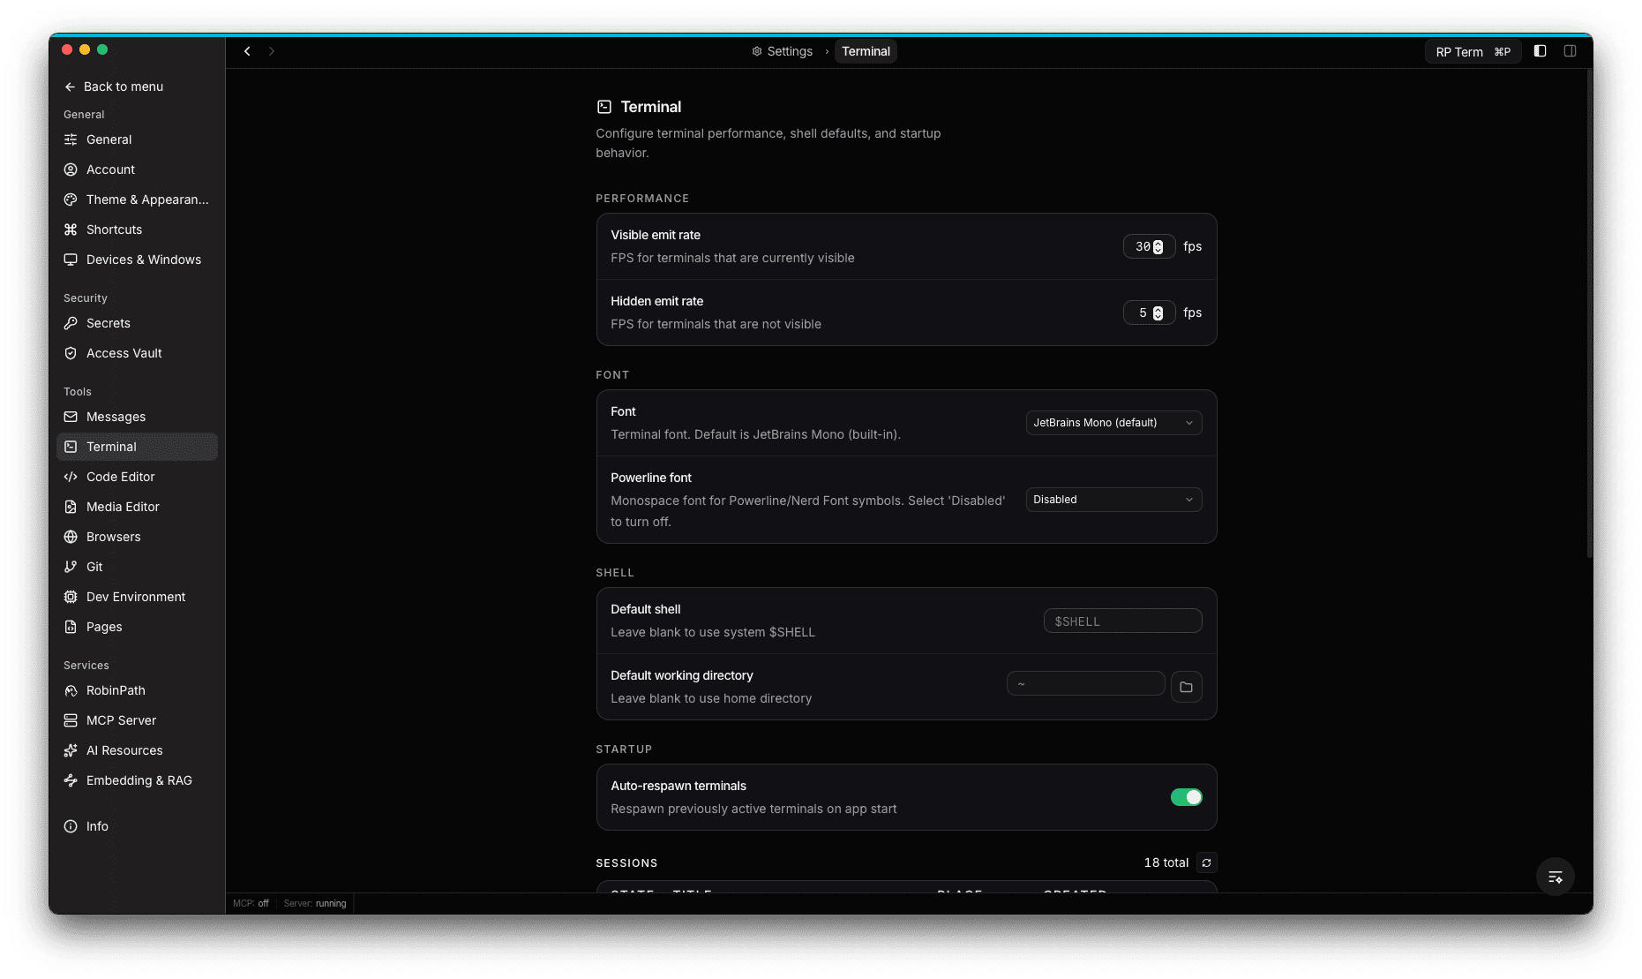Select Messages in the Tools section
Viewport: 1642px width, 979px height.
116,417
